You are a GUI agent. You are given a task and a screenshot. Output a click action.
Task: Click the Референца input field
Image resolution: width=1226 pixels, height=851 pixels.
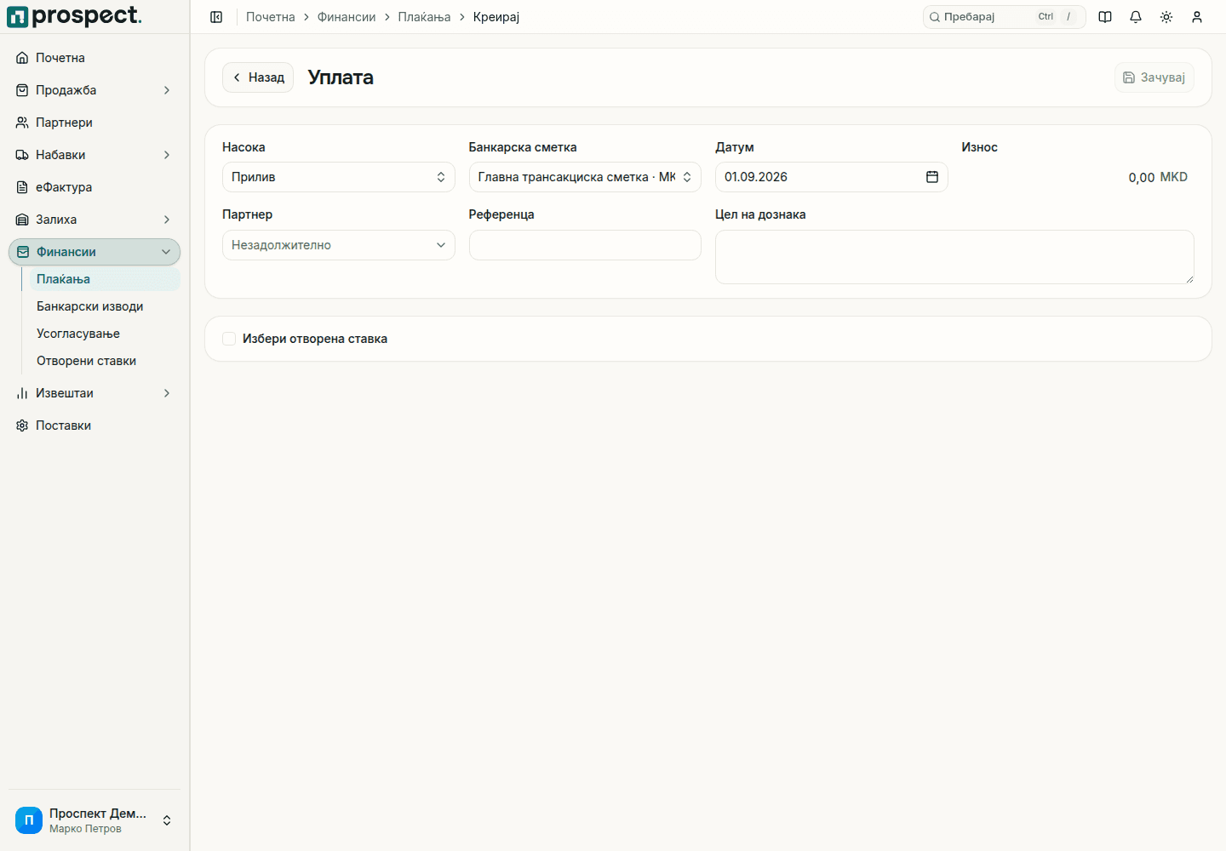[585, 245]
